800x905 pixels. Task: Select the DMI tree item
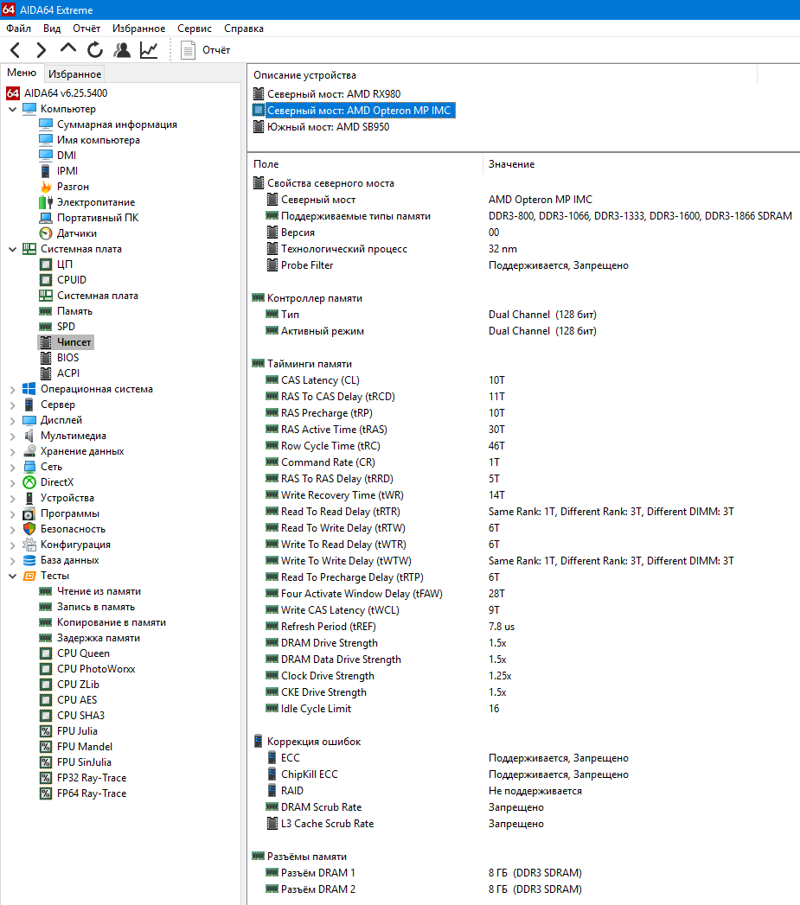tap(67, 156)
